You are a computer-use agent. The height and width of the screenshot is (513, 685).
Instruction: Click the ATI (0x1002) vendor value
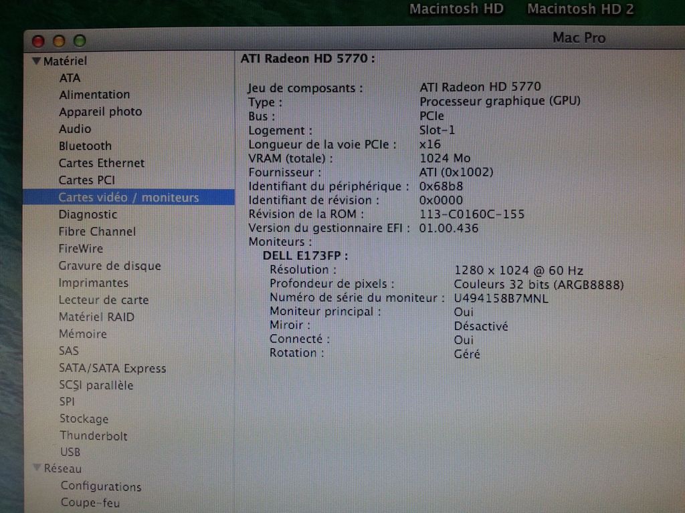tap(456, 172)
